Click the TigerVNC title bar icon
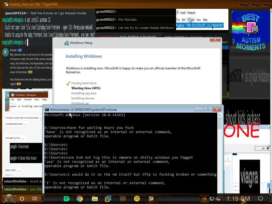This screenshot has width=272, height=204. point(6,4)
